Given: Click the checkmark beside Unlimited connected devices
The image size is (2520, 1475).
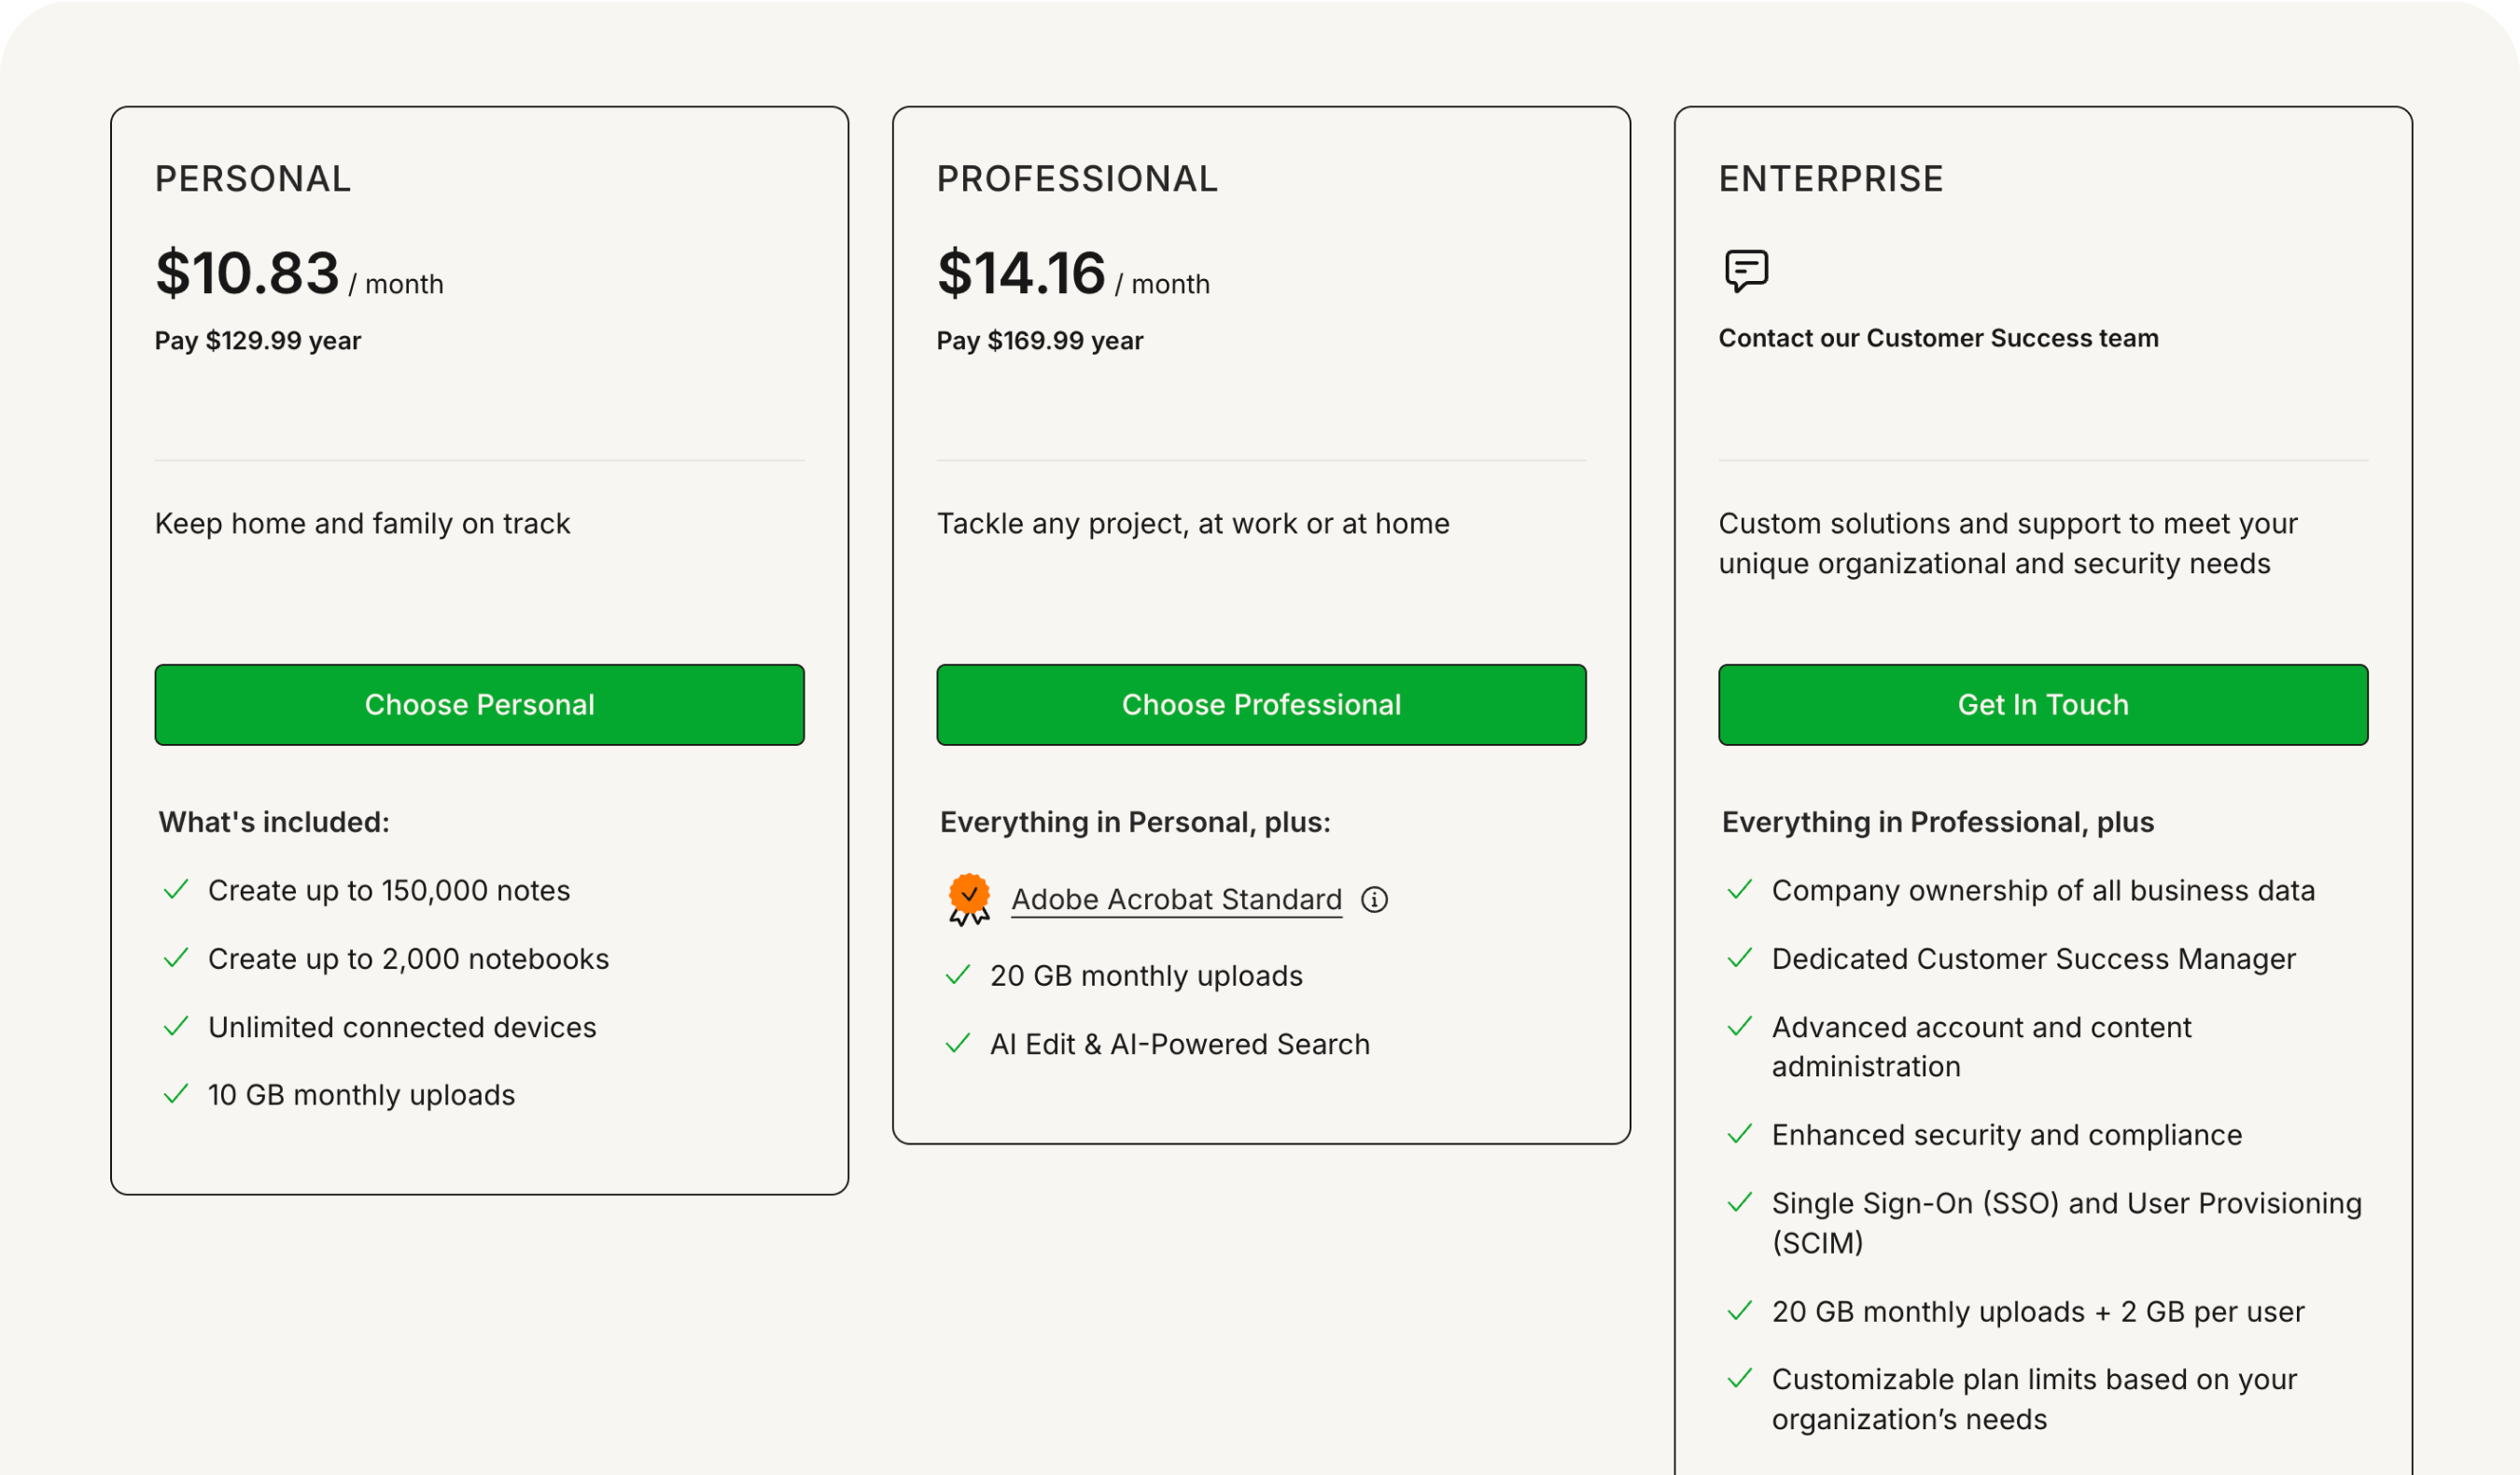Looking at the screenshot, I should (x=177, y=1025).
